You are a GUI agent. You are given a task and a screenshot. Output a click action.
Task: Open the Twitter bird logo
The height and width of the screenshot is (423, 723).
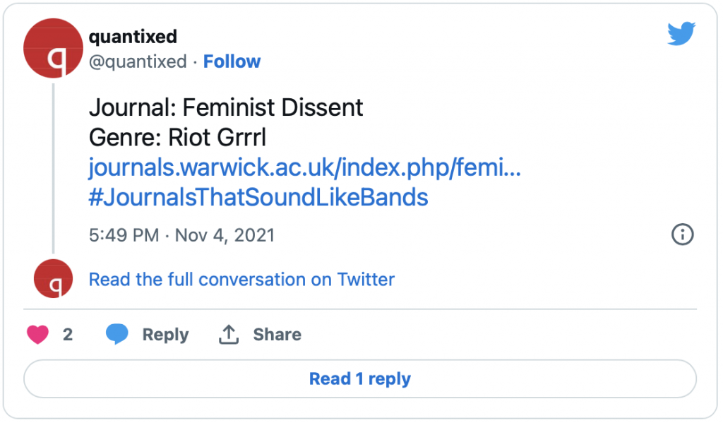[681, 34]
